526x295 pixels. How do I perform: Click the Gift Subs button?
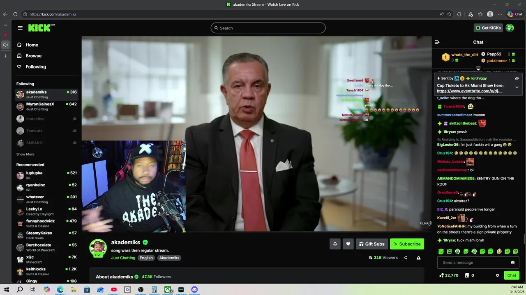[372, 244]
